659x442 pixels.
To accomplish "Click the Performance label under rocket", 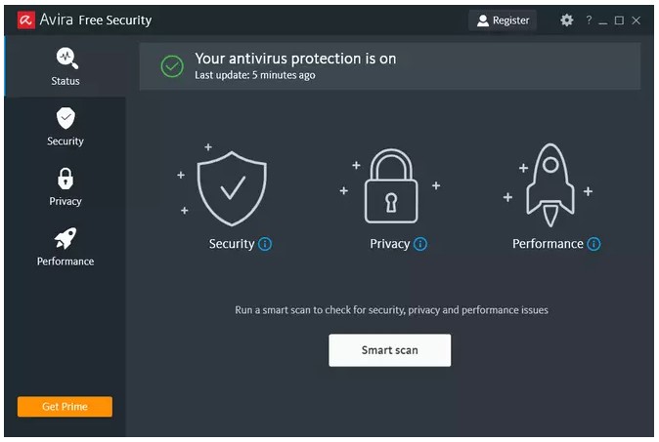I will (548, 244).
